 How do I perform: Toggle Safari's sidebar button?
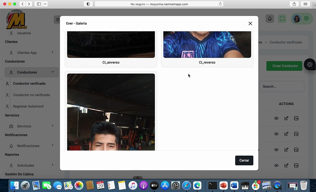tap(39, 4)
